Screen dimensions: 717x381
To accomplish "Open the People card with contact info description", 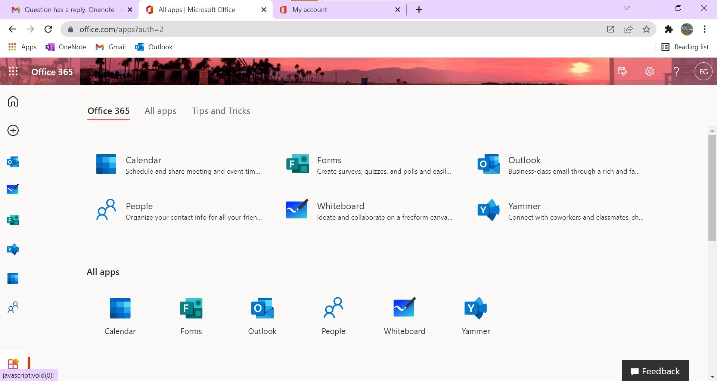I will pos(179,210).
